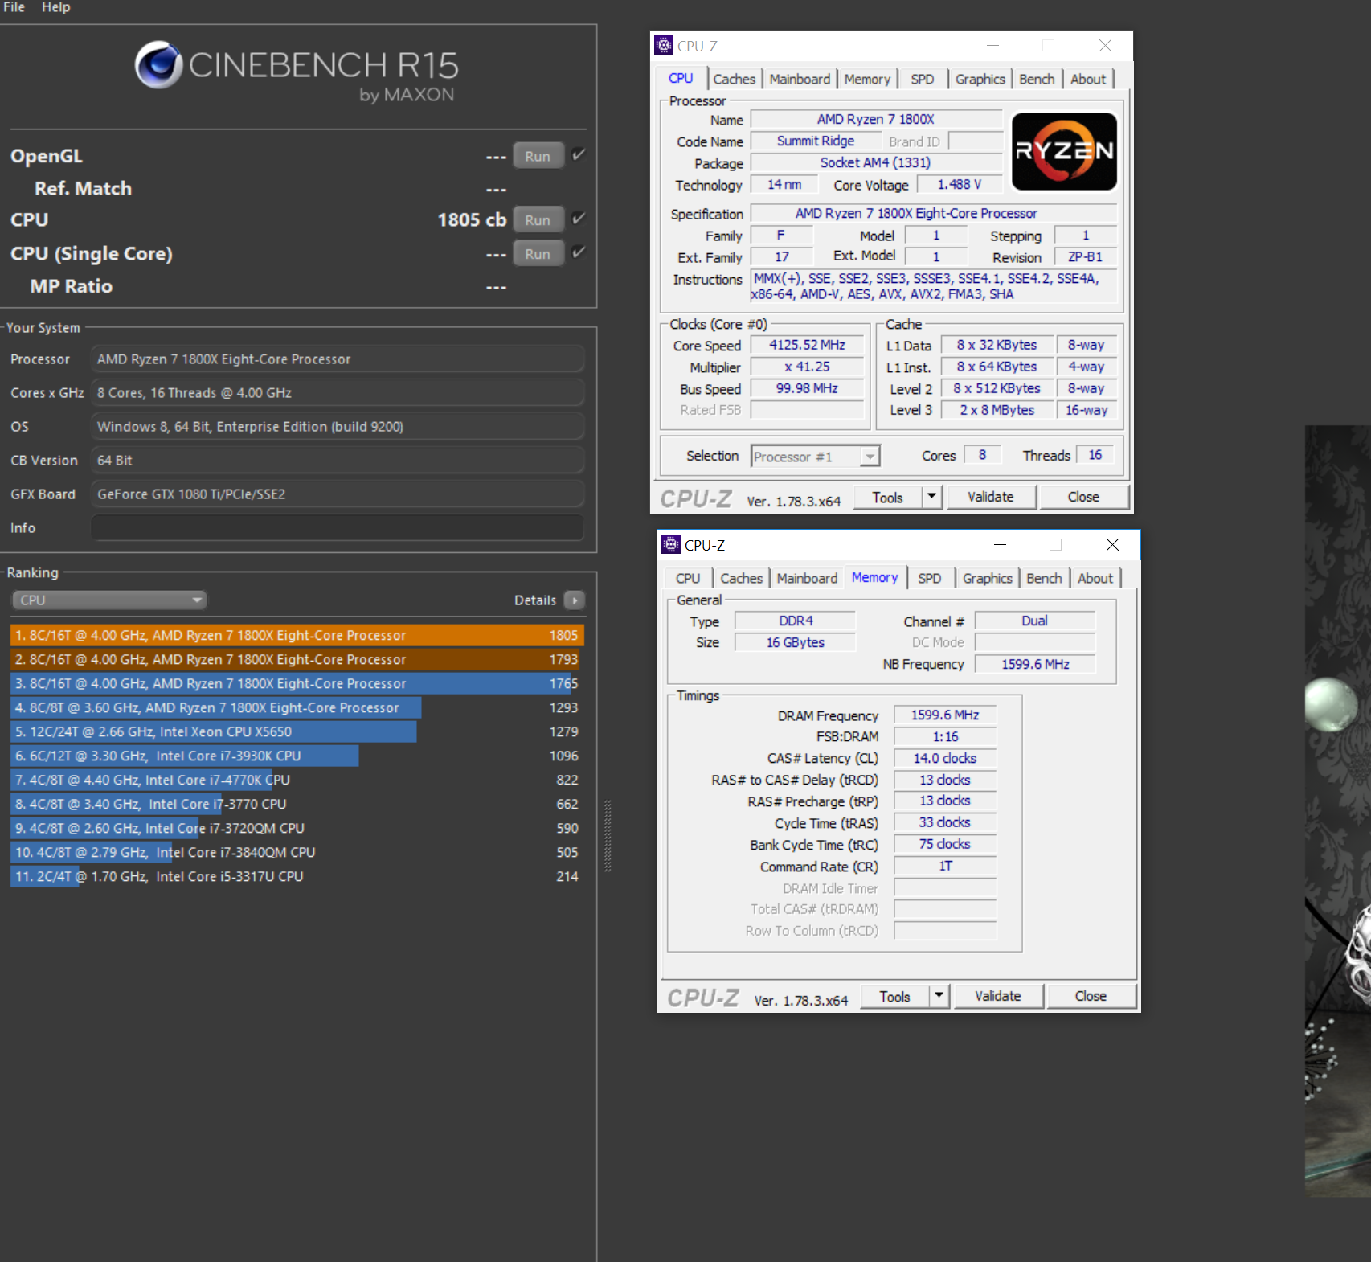Click the Details label in Ranking

(x=535, y=600)
